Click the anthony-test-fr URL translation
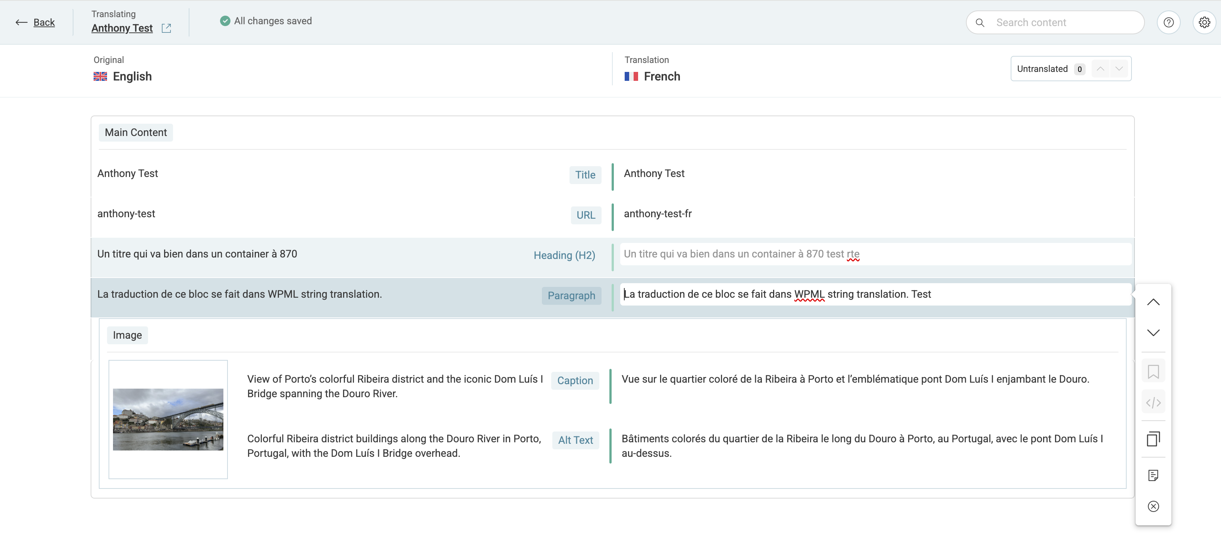Viewport: 1221px width, 544px height. (x=657, y=214)
